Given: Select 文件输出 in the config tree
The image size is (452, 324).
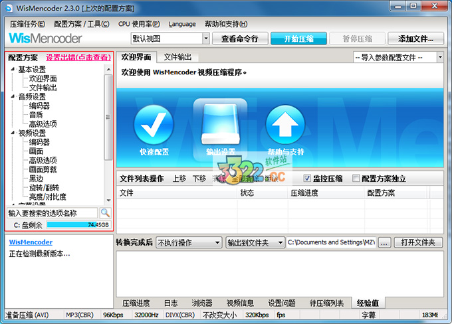Looking at the screenshot, I should pyautogui.click(x=43, y=88).
